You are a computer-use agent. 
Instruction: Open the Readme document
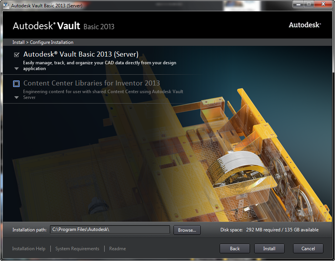pyautogui.click(x=117, y=248)
